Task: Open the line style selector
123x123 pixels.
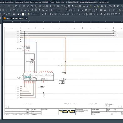Action: pos(9,14)
